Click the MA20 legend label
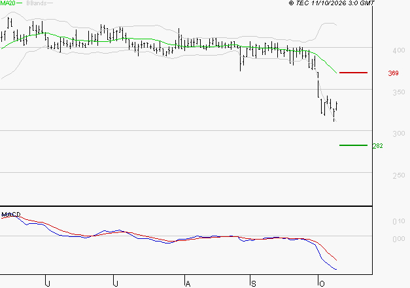The width and height of the screenshot is (410, 288). 8,3
